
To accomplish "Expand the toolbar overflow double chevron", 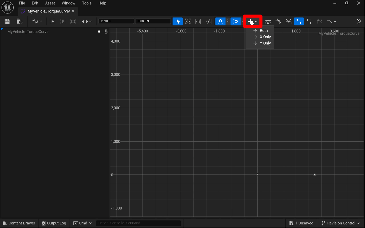I will (359, 21).
